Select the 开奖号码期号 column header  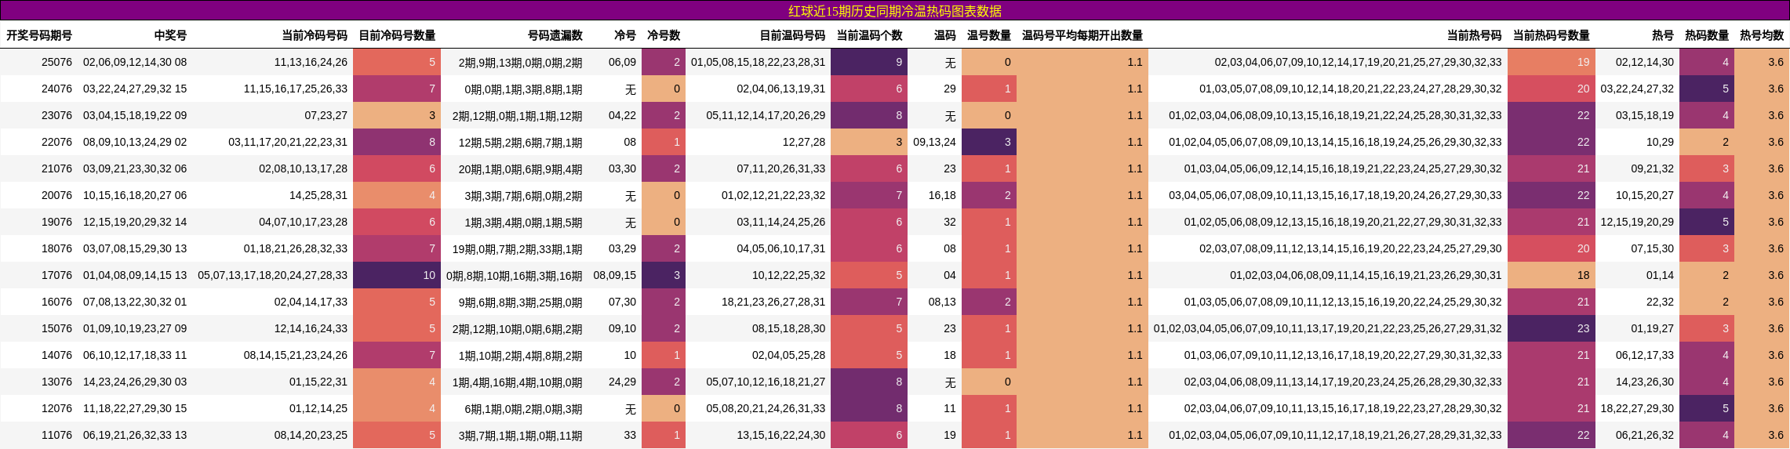coord(39,35)
